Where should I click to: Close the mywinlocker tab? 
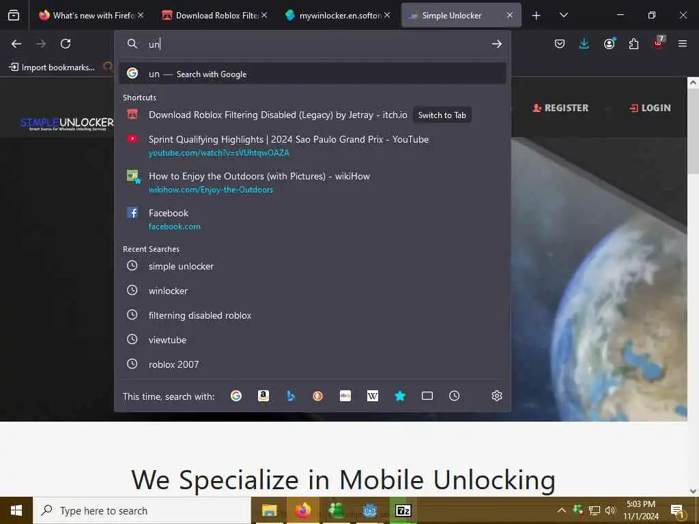[x=387, y=15]
